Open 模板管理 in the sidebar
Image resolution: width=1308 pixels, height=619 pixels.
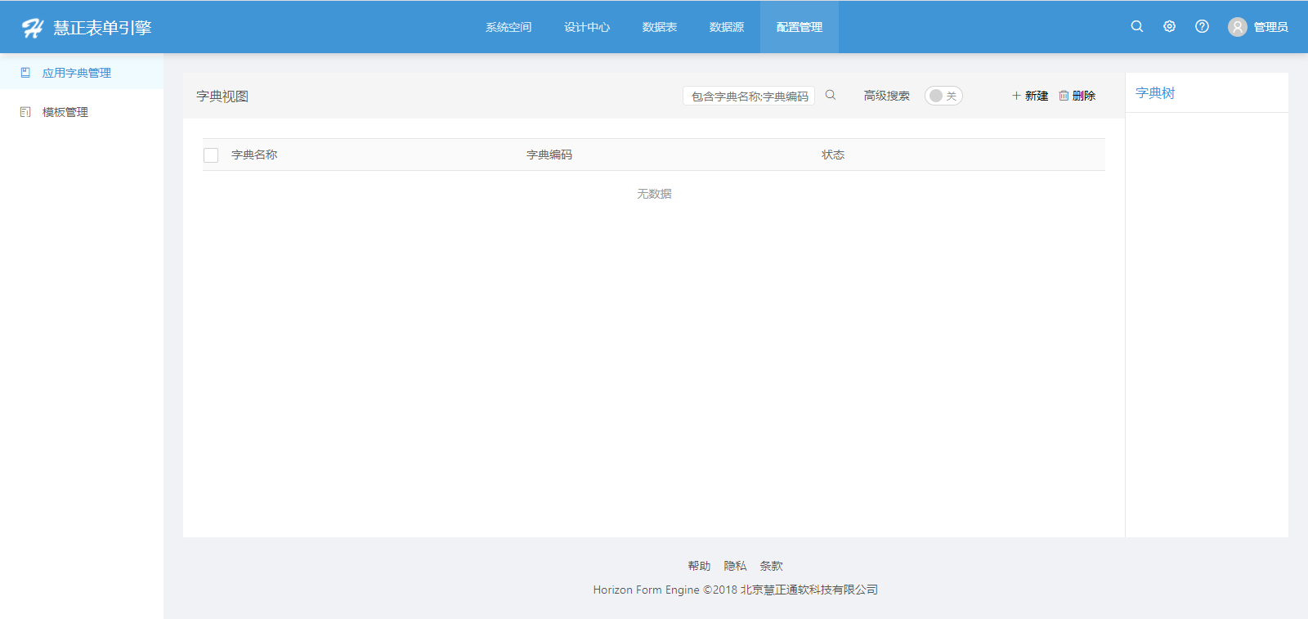65,112
